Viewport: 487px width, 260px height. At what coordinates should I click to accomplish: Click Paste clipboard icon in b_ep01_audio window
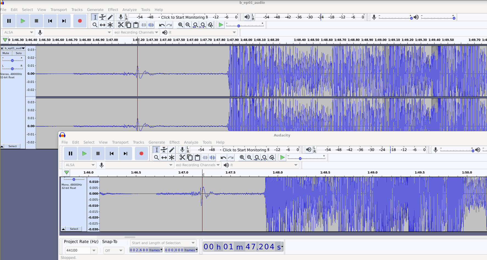pos(136,25)
